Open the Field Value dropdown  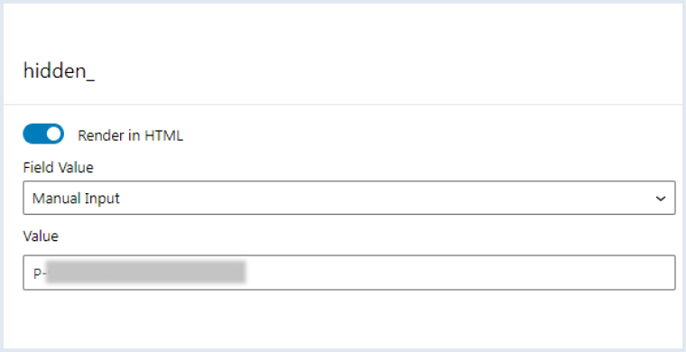click(348, 198)
